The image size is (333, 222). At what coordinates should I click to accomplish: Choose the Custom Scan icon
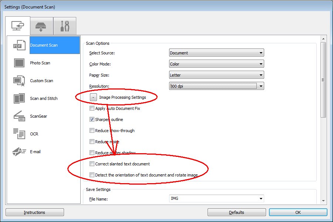pos(18,81)
